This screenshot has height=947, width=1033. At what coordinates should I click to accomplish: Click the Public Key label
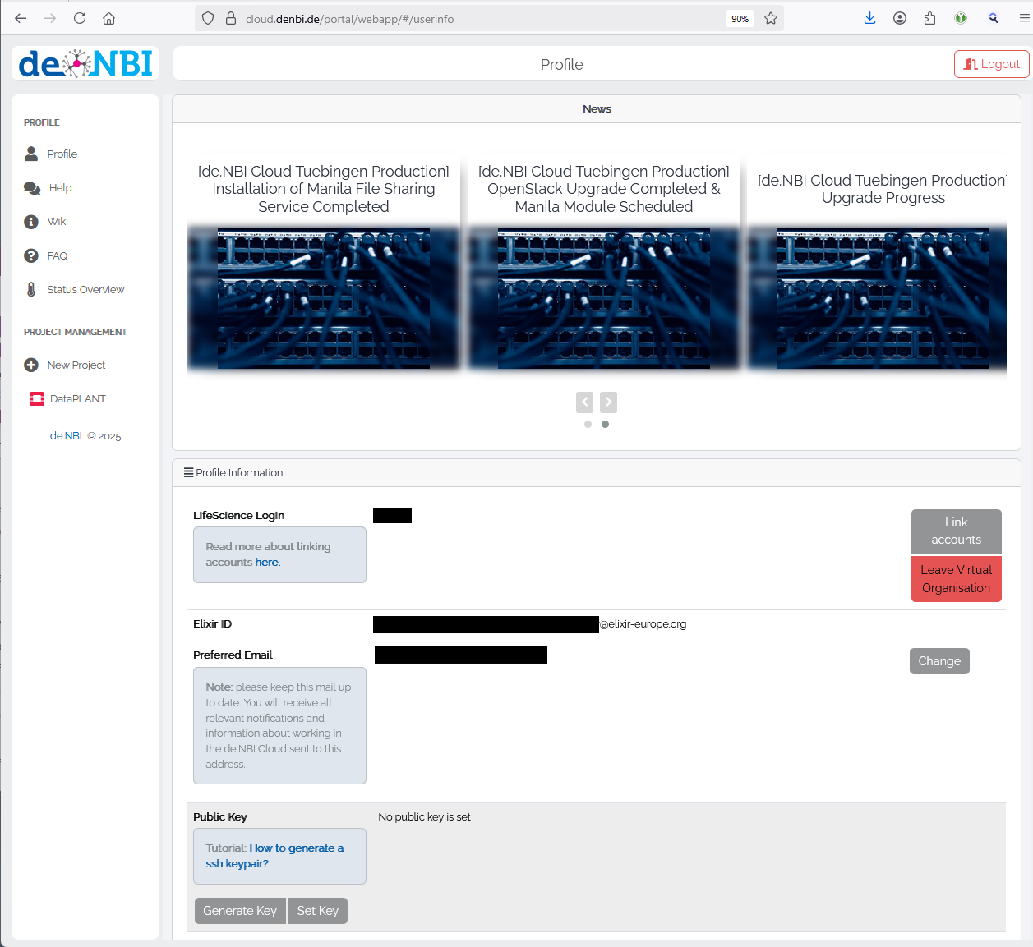click(x=220, y=817)
